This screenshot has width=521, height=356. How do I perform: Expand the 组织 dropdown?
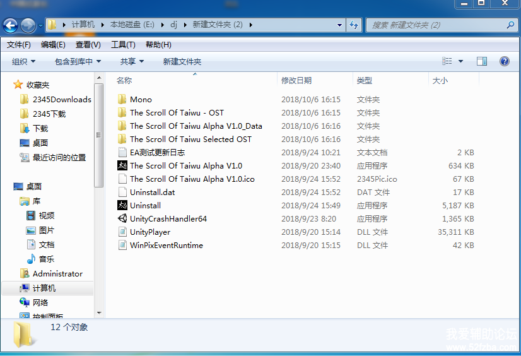pos(23,61)
